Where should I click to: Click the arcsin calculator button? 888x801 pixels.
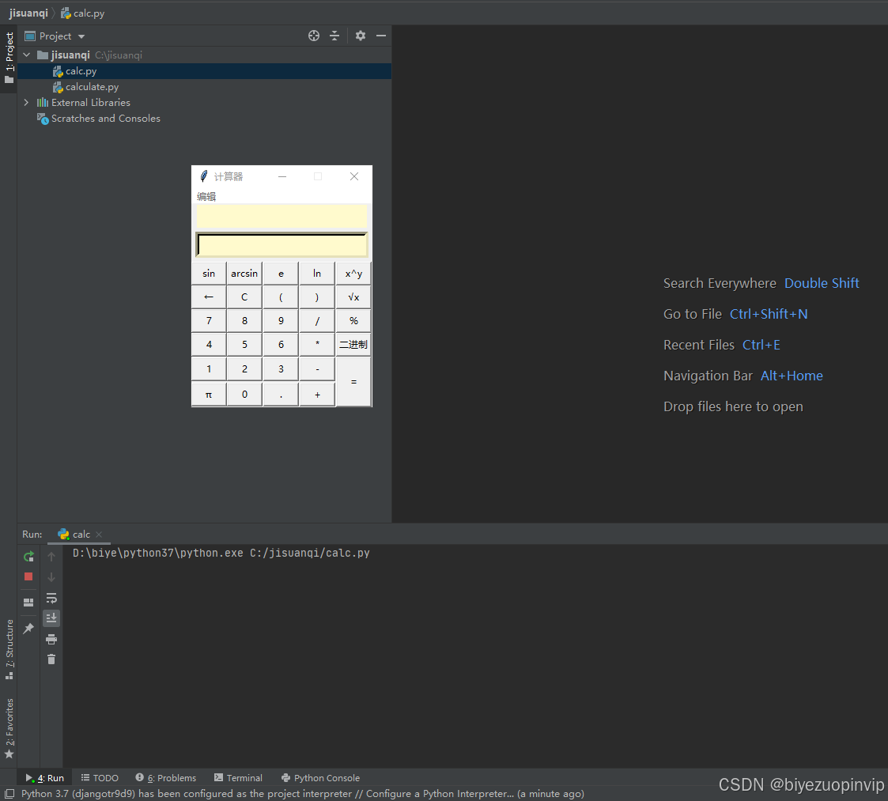coord(244,274)
